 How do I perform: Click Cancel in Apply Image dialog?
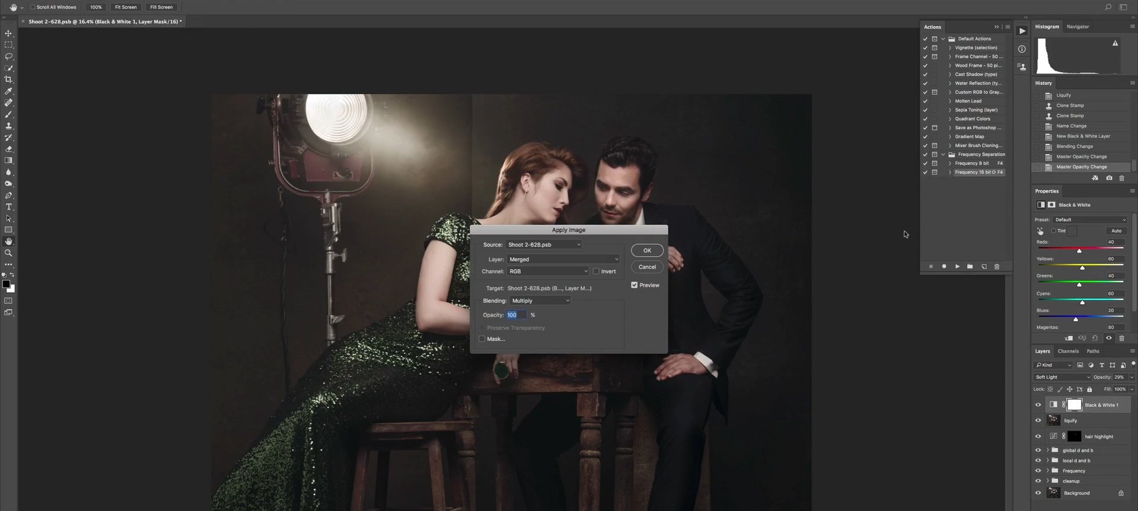[647, 267]
